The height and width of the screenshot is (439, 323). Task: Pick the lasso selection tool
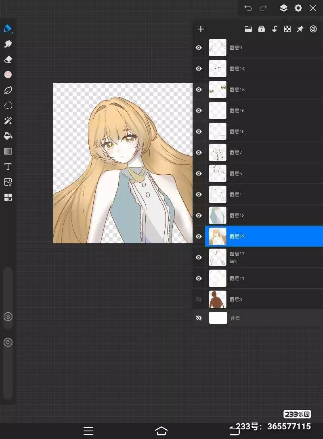(8, 106)
